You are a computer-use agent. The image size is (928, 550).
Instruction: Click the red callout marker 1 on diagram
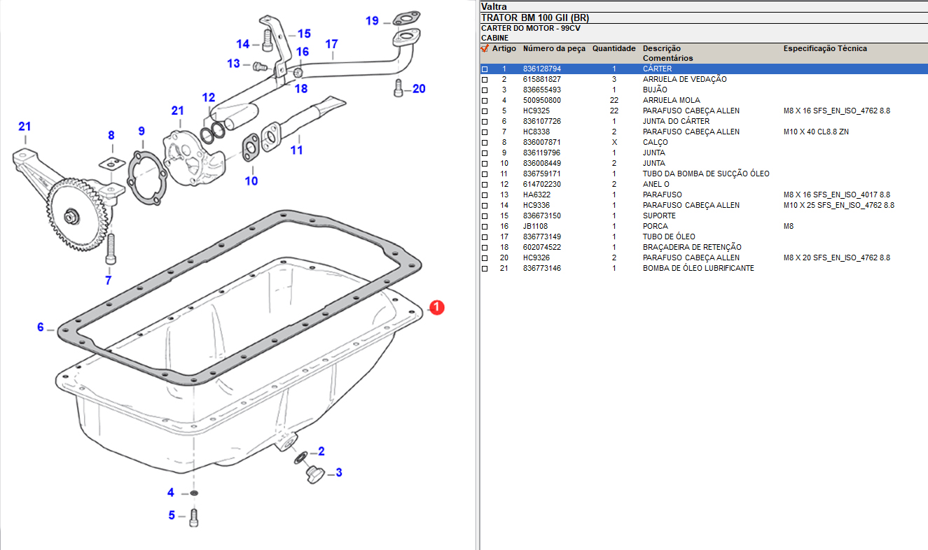[x=436, y=307]
